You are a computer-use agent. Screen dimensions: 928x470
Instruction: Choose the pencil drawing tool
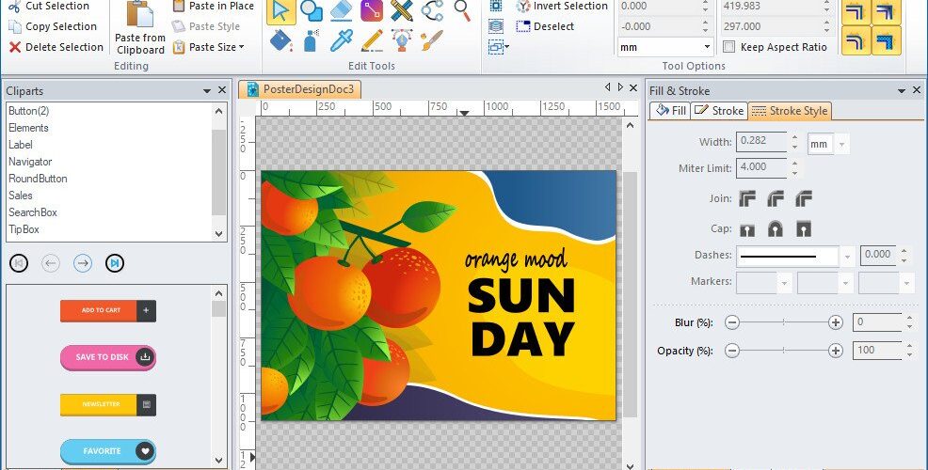tap(372, 40)
